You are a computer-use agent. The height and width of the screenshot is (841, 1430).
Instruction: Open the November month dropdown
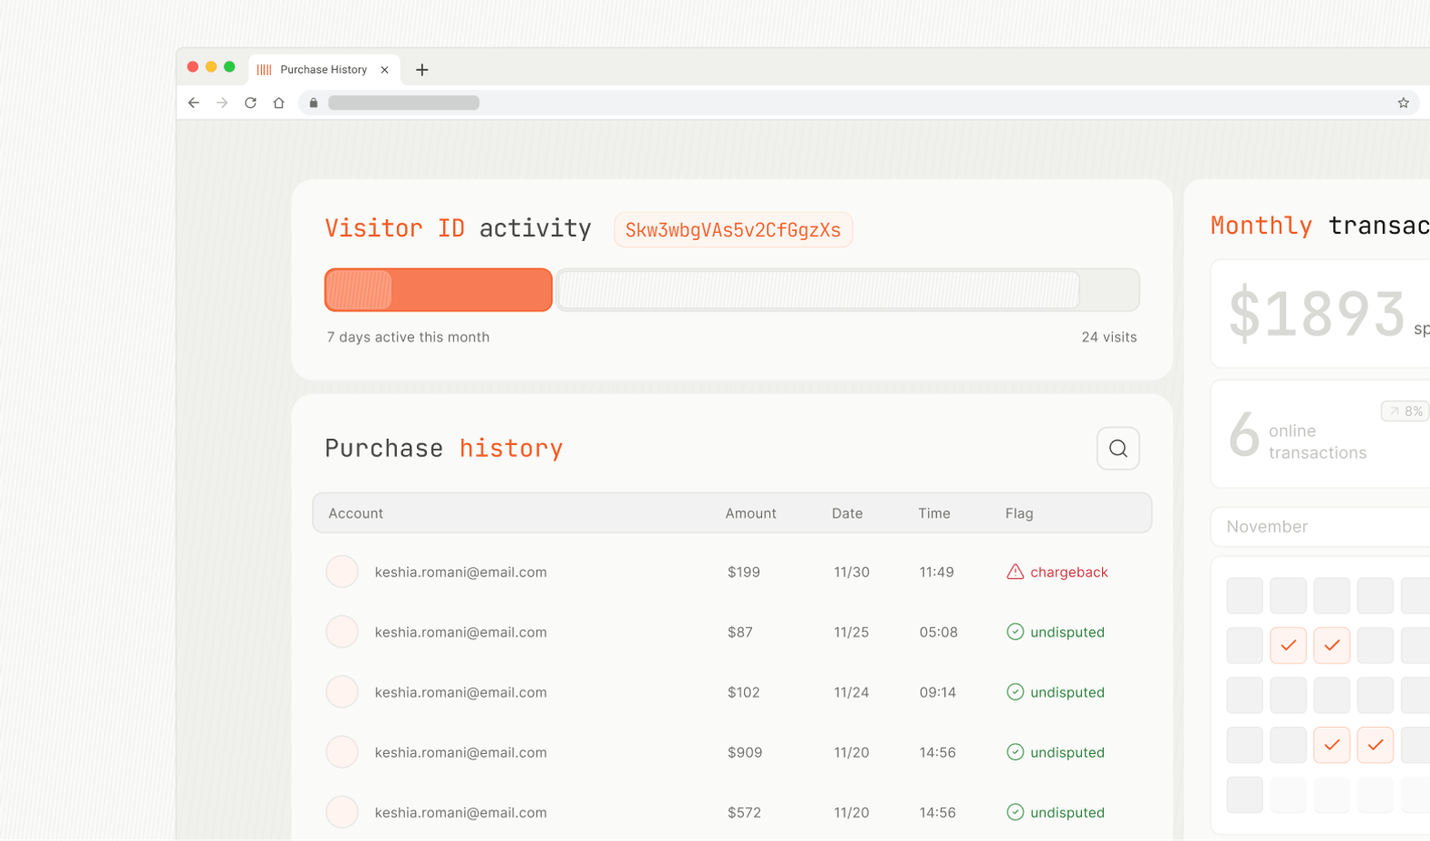pyautogui.click(x=1319, y=527)
